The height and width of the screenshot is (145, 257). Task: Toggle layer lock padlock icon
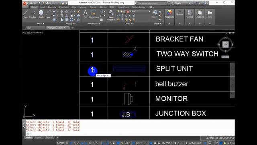pos(124,12)
